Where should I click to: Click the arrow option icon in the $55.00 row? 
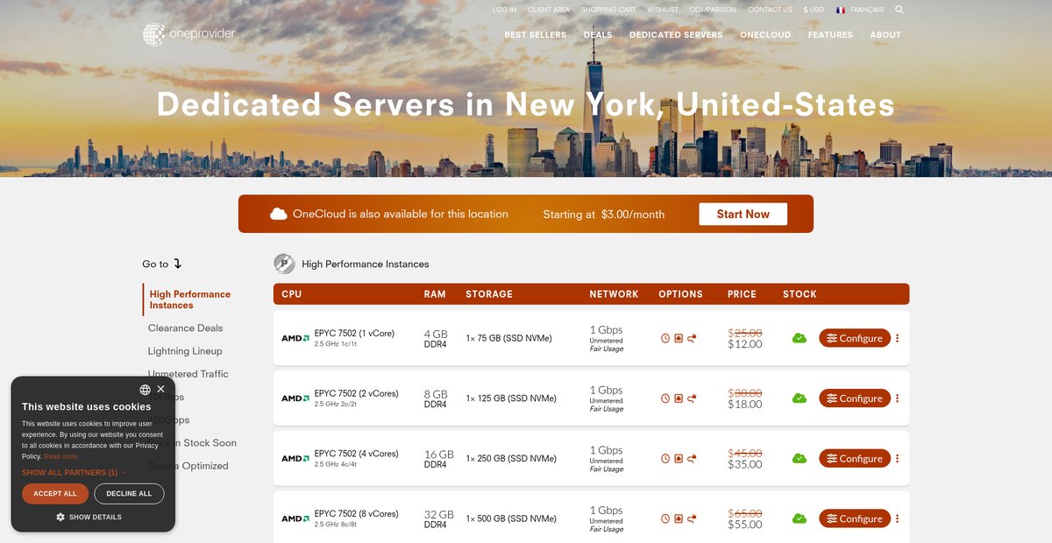[x=692, y=518]
